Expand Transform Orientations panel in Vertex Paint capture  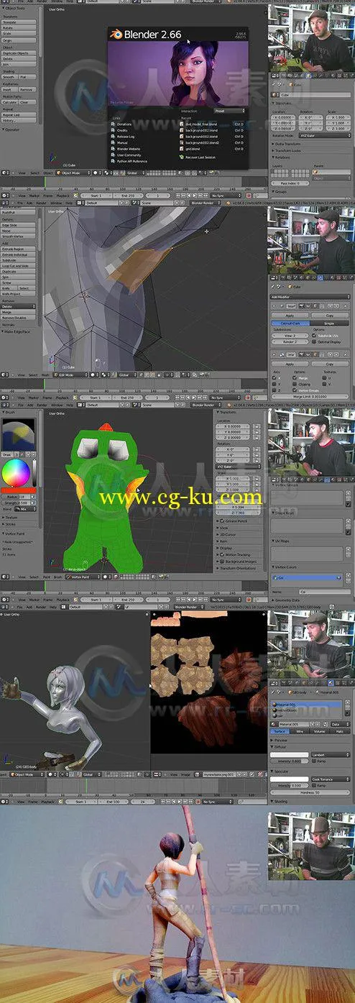point(237,568)
